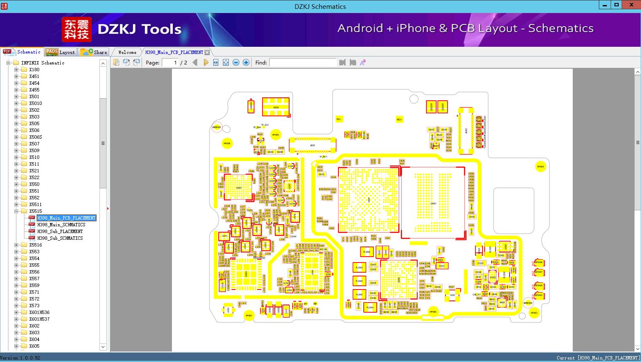Click PDF icon of H398_Sub_PLACEMENT

(32, 231)
